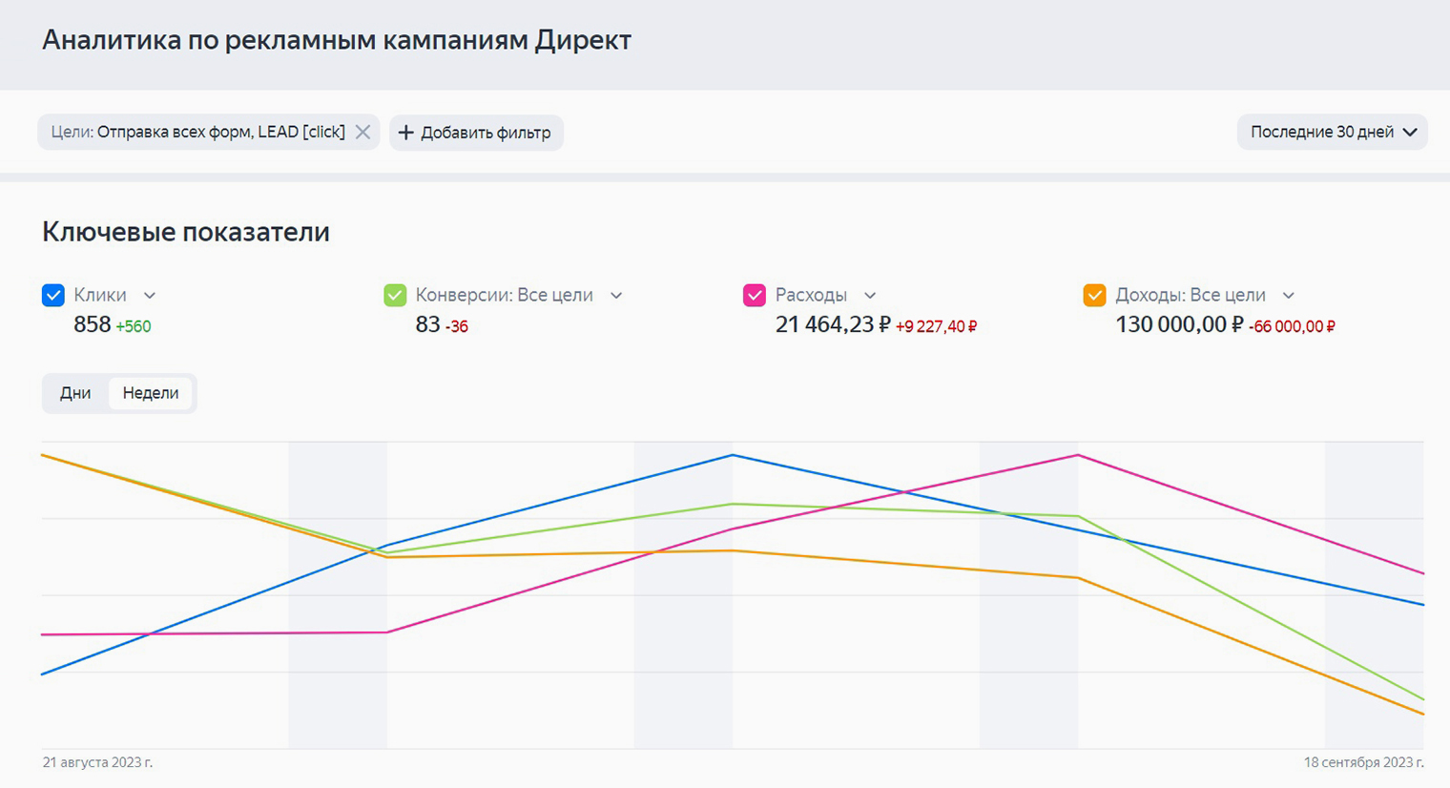Click the +9 227,40 ₽ expenses change
Viewport: 1450px width, 788px height.
(936, 326)
